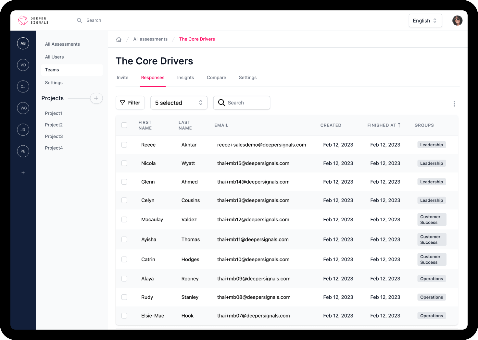This screenshot has height=340, width=478.
Task: Select the VD workspace avatar
Action: (23, 65)
